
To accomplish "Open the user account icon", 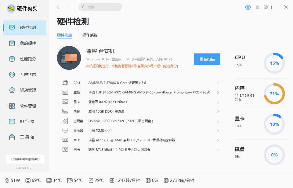I will 248,7.
